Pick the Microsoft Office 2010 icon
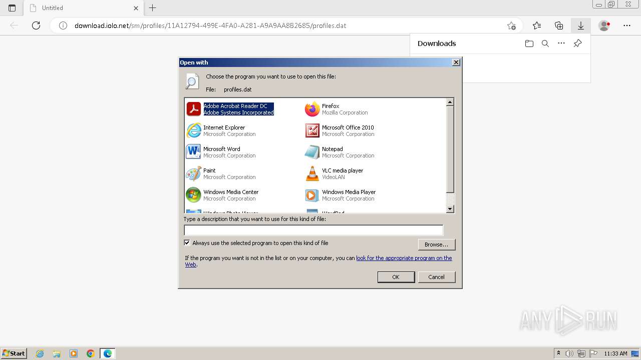This screenshot has height=360, width=641. click(312, 130)
